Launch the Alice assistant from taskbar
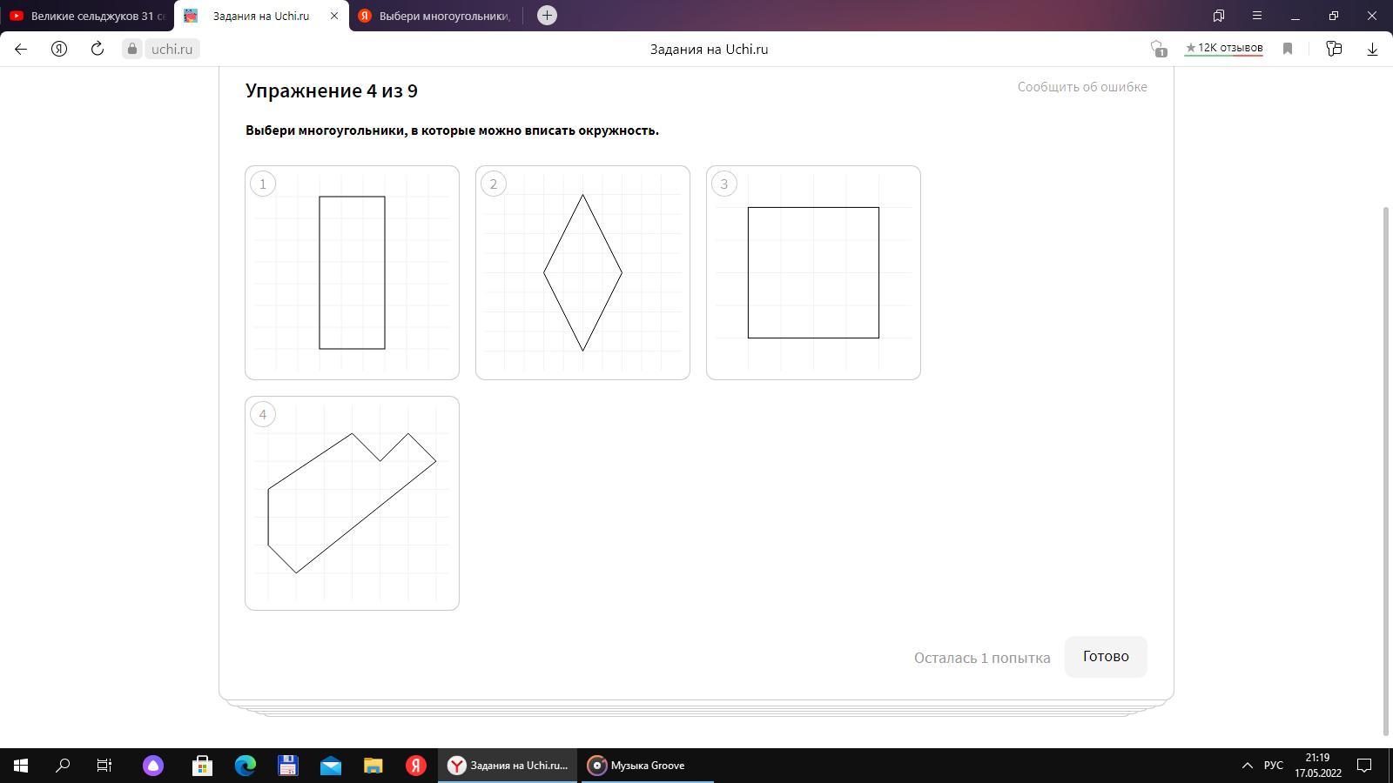The height and width of the screenshot is (783, 1393). point(153,766)
